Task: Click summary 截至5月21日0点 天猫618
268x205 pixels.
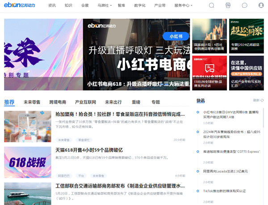Action: click(x=112, y=158)
